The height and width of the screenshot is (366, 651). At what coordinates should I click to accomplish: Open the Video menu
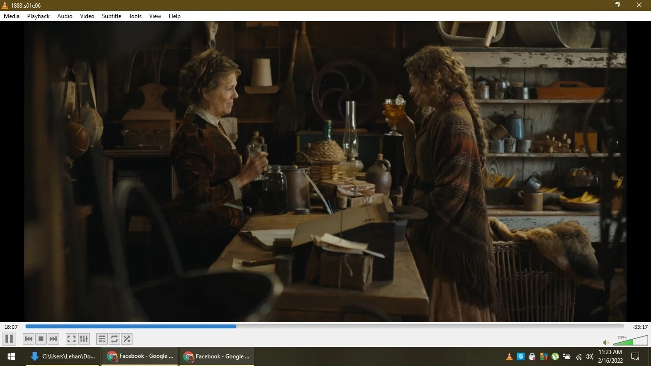point(87,16)
